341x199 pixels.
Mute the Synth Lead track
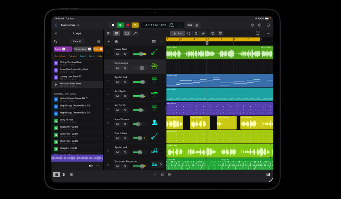[117, 82]
